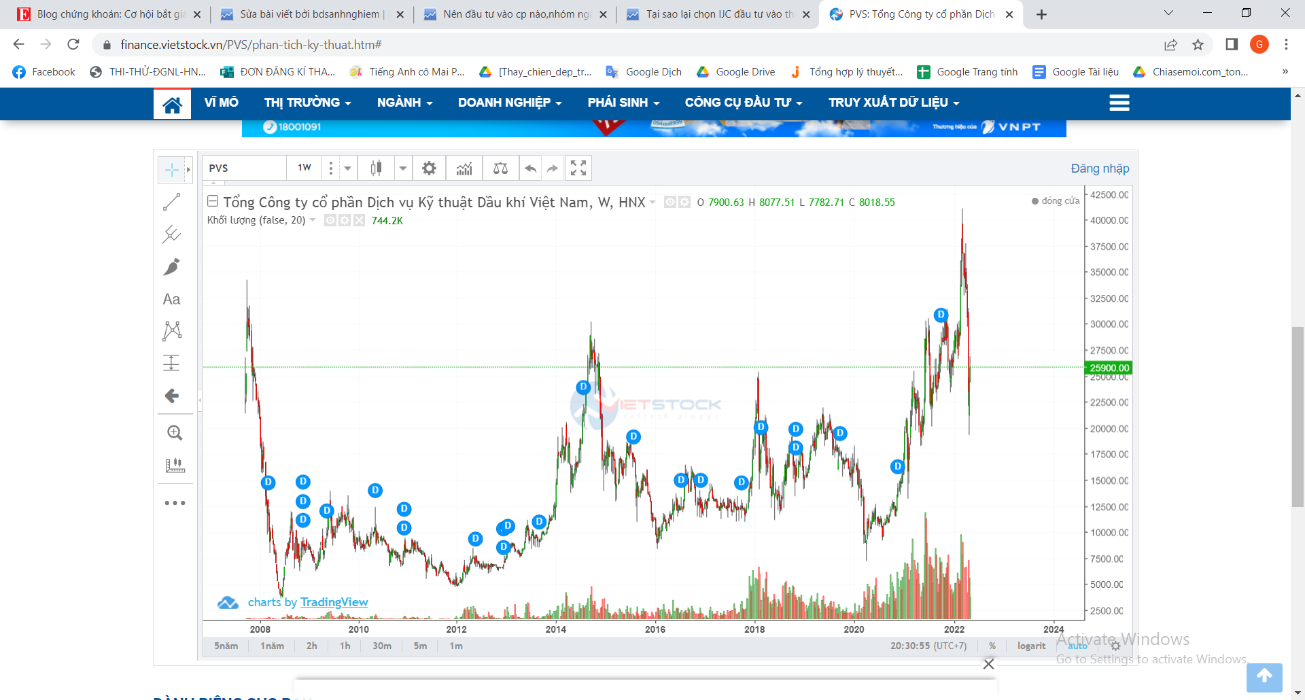Viewport: 1305px width, 700px height.
Task: Set chart range to 5năm
Action: click(226, 646)
